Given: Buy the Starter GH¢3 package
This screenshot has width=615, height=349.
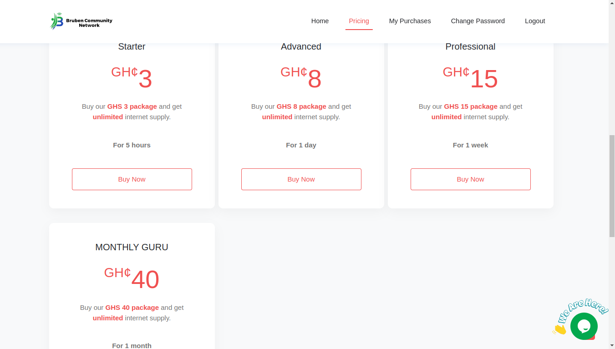Looking at the screenshot, I should [x=132, y=179].
